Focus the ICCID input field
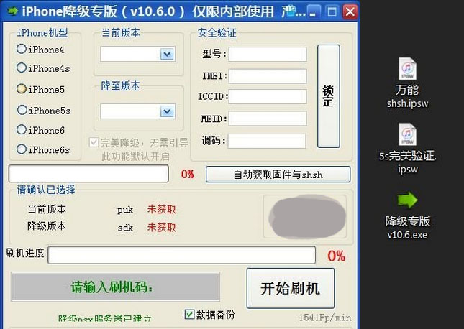Screen dimensions: 464x329 (x=268, y=97)
